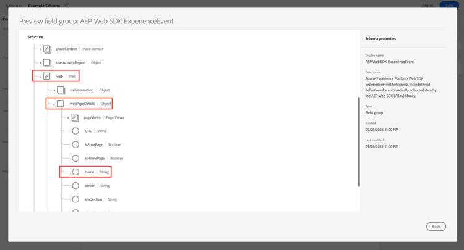The height and width of the screenshot is (250, 464).
Task: Click the placeContext linked object icon
Action: [48, 49]
